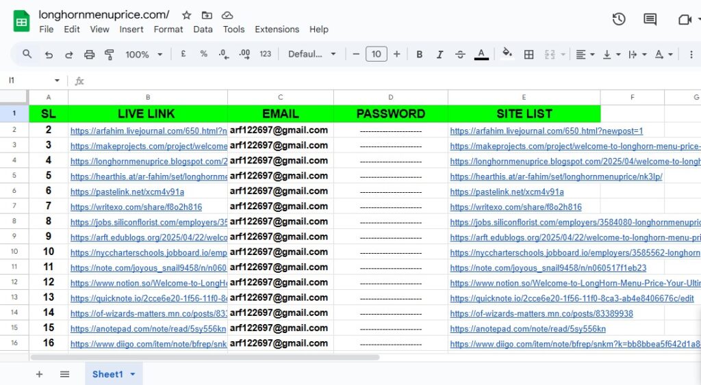Open the Help menu

(319, 29)
